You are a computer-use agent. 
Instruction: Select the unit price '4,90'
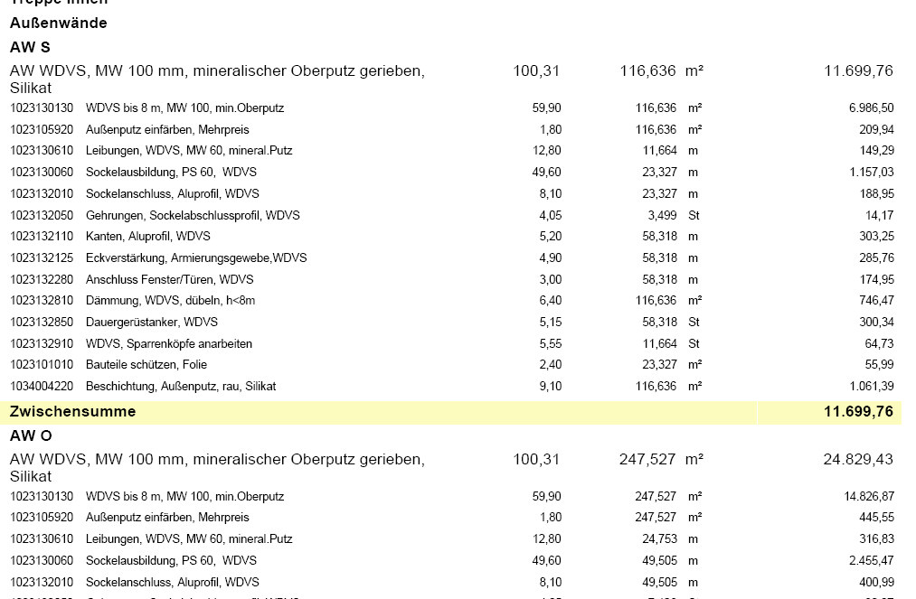click(x=550, y=258)
